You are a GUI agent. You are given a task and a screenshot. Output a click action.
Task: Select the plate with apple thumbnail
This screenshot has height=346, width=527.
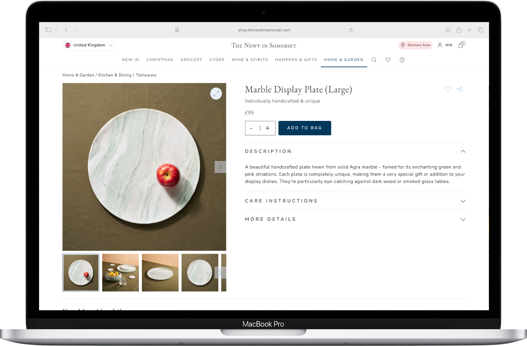(x=81, y=273)
